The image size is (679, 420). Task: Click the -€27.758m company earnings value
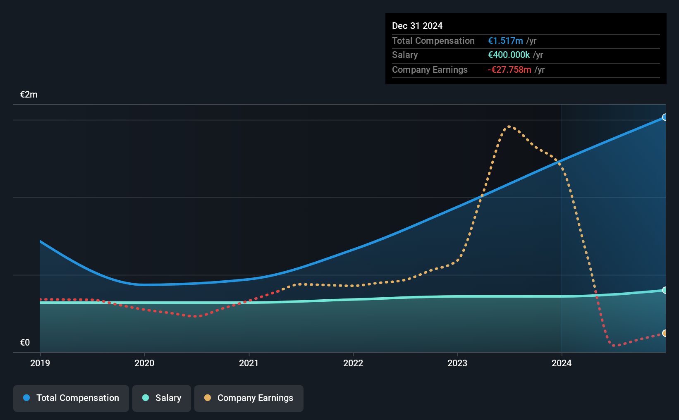pyautogui.click(x=509, y=69)
